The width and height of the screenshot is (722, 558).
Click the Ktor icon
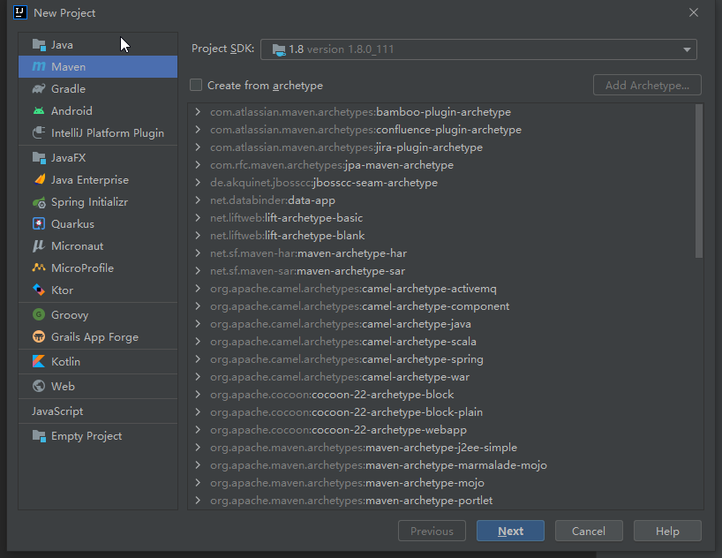(39, 290)
